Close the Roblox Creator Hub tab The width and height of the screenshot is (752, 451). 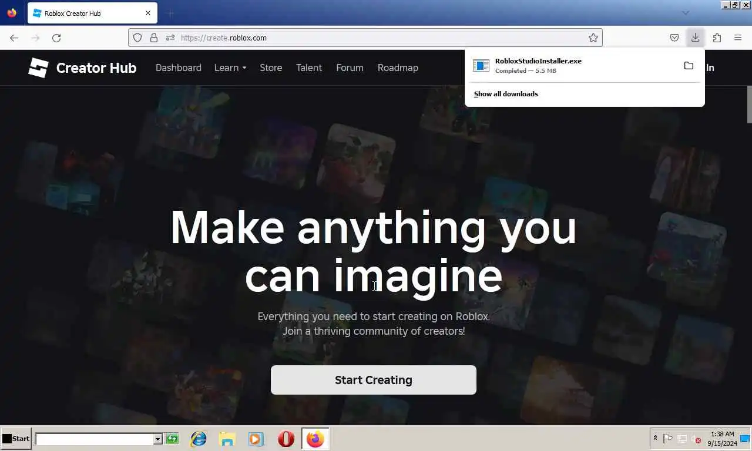pyautogui.click(x=148, y=13)
